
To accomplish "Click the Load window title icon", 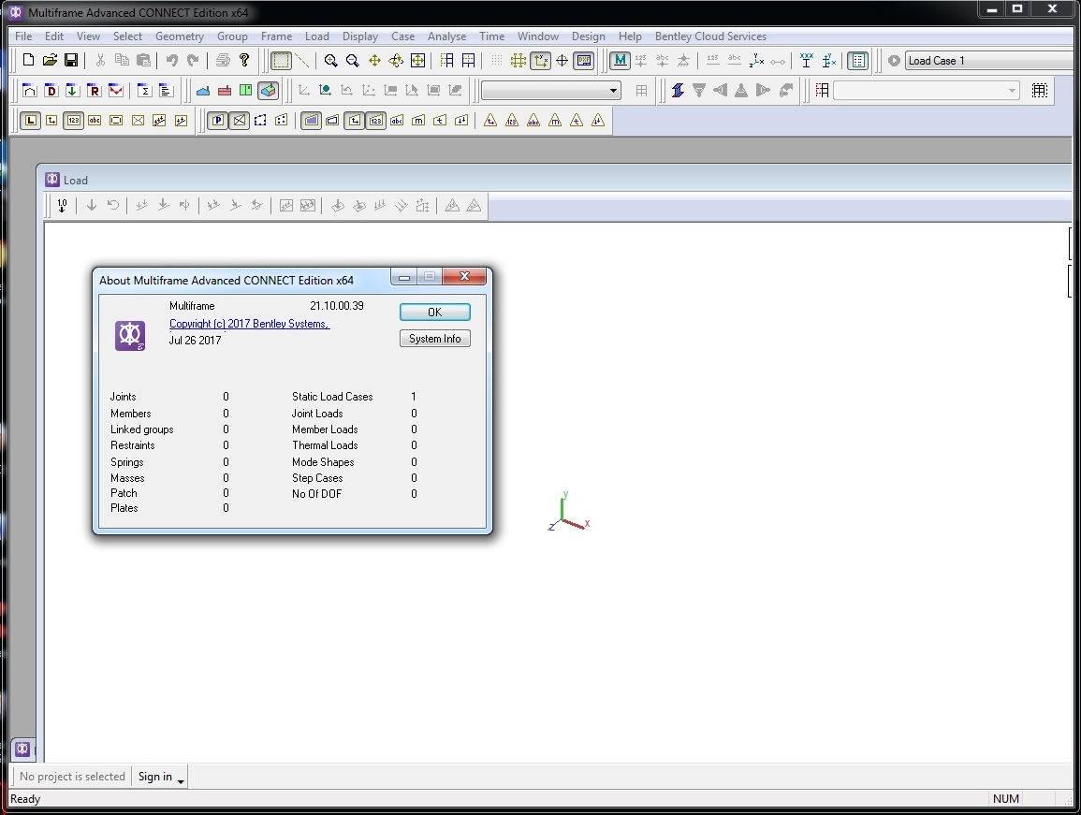I will [x=52, y=180].
